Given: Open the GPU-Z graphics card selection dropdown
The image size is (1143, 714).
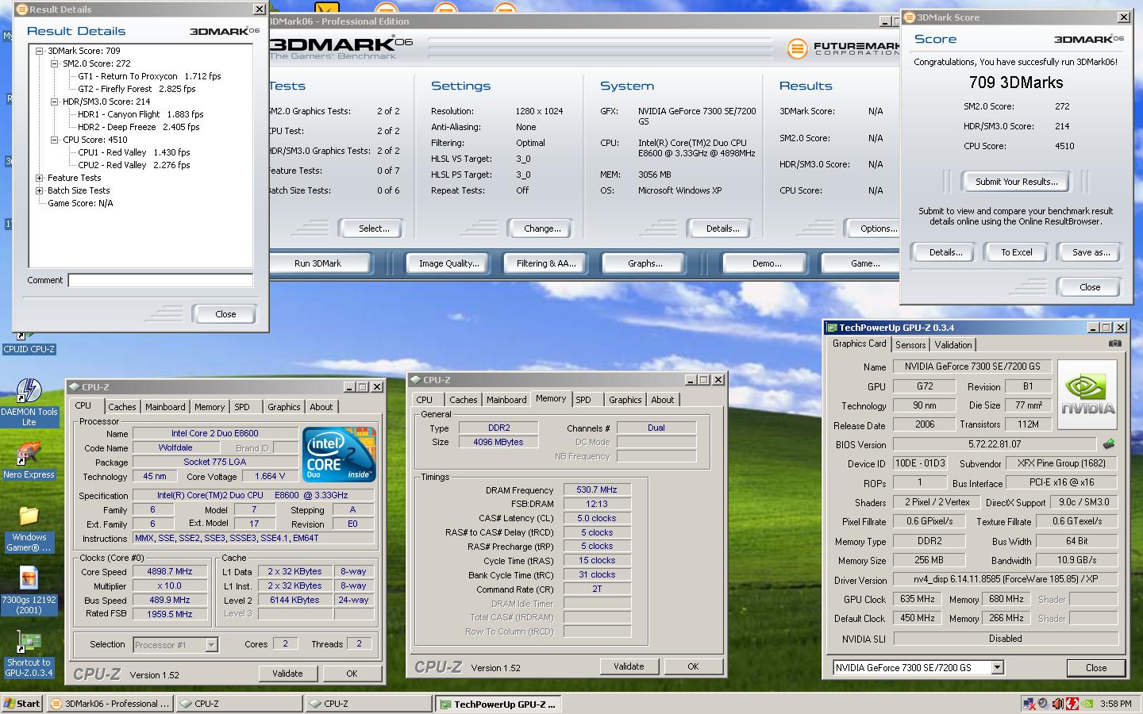Looking at the screenshot, I should 998,668.
